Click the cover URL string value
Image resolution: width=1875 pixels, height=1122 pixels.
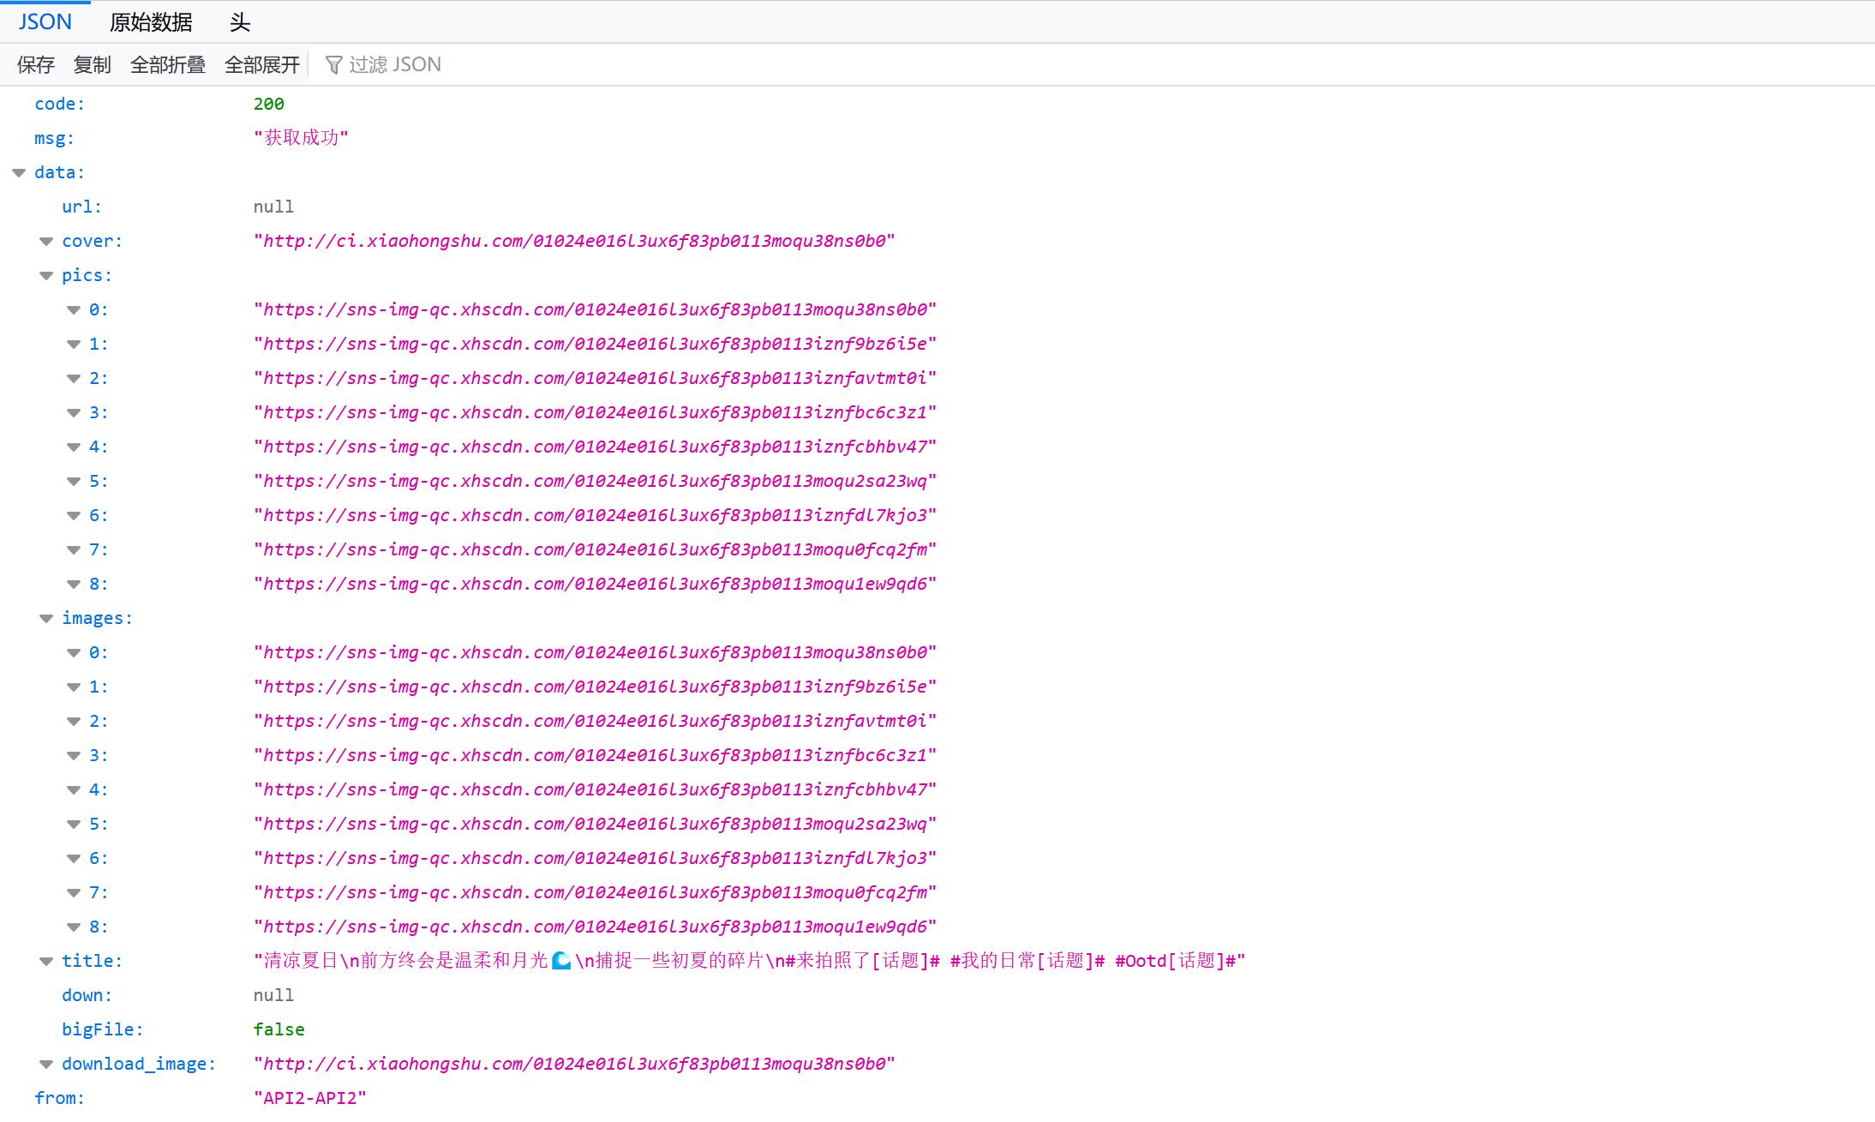(x=574, y=241)
